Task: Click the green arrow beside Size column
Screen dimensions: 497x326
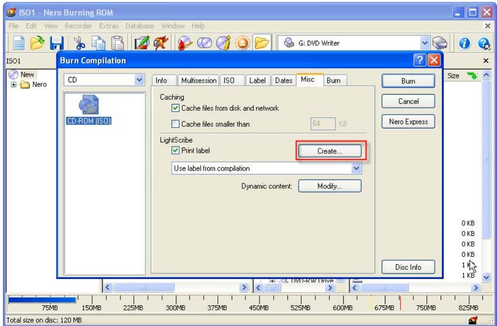Action: (x=472, y=76)
